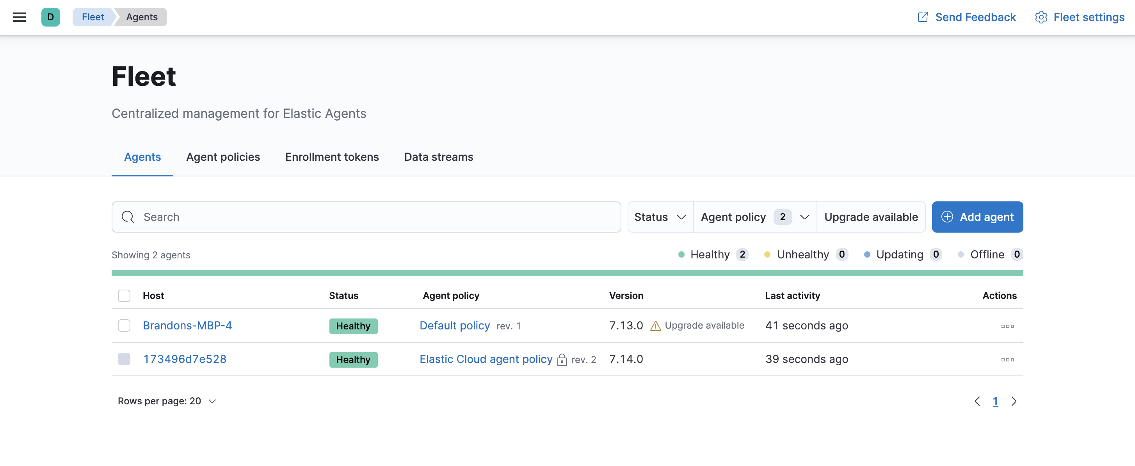Select the Enrollment tokens tab

[332, 156]
